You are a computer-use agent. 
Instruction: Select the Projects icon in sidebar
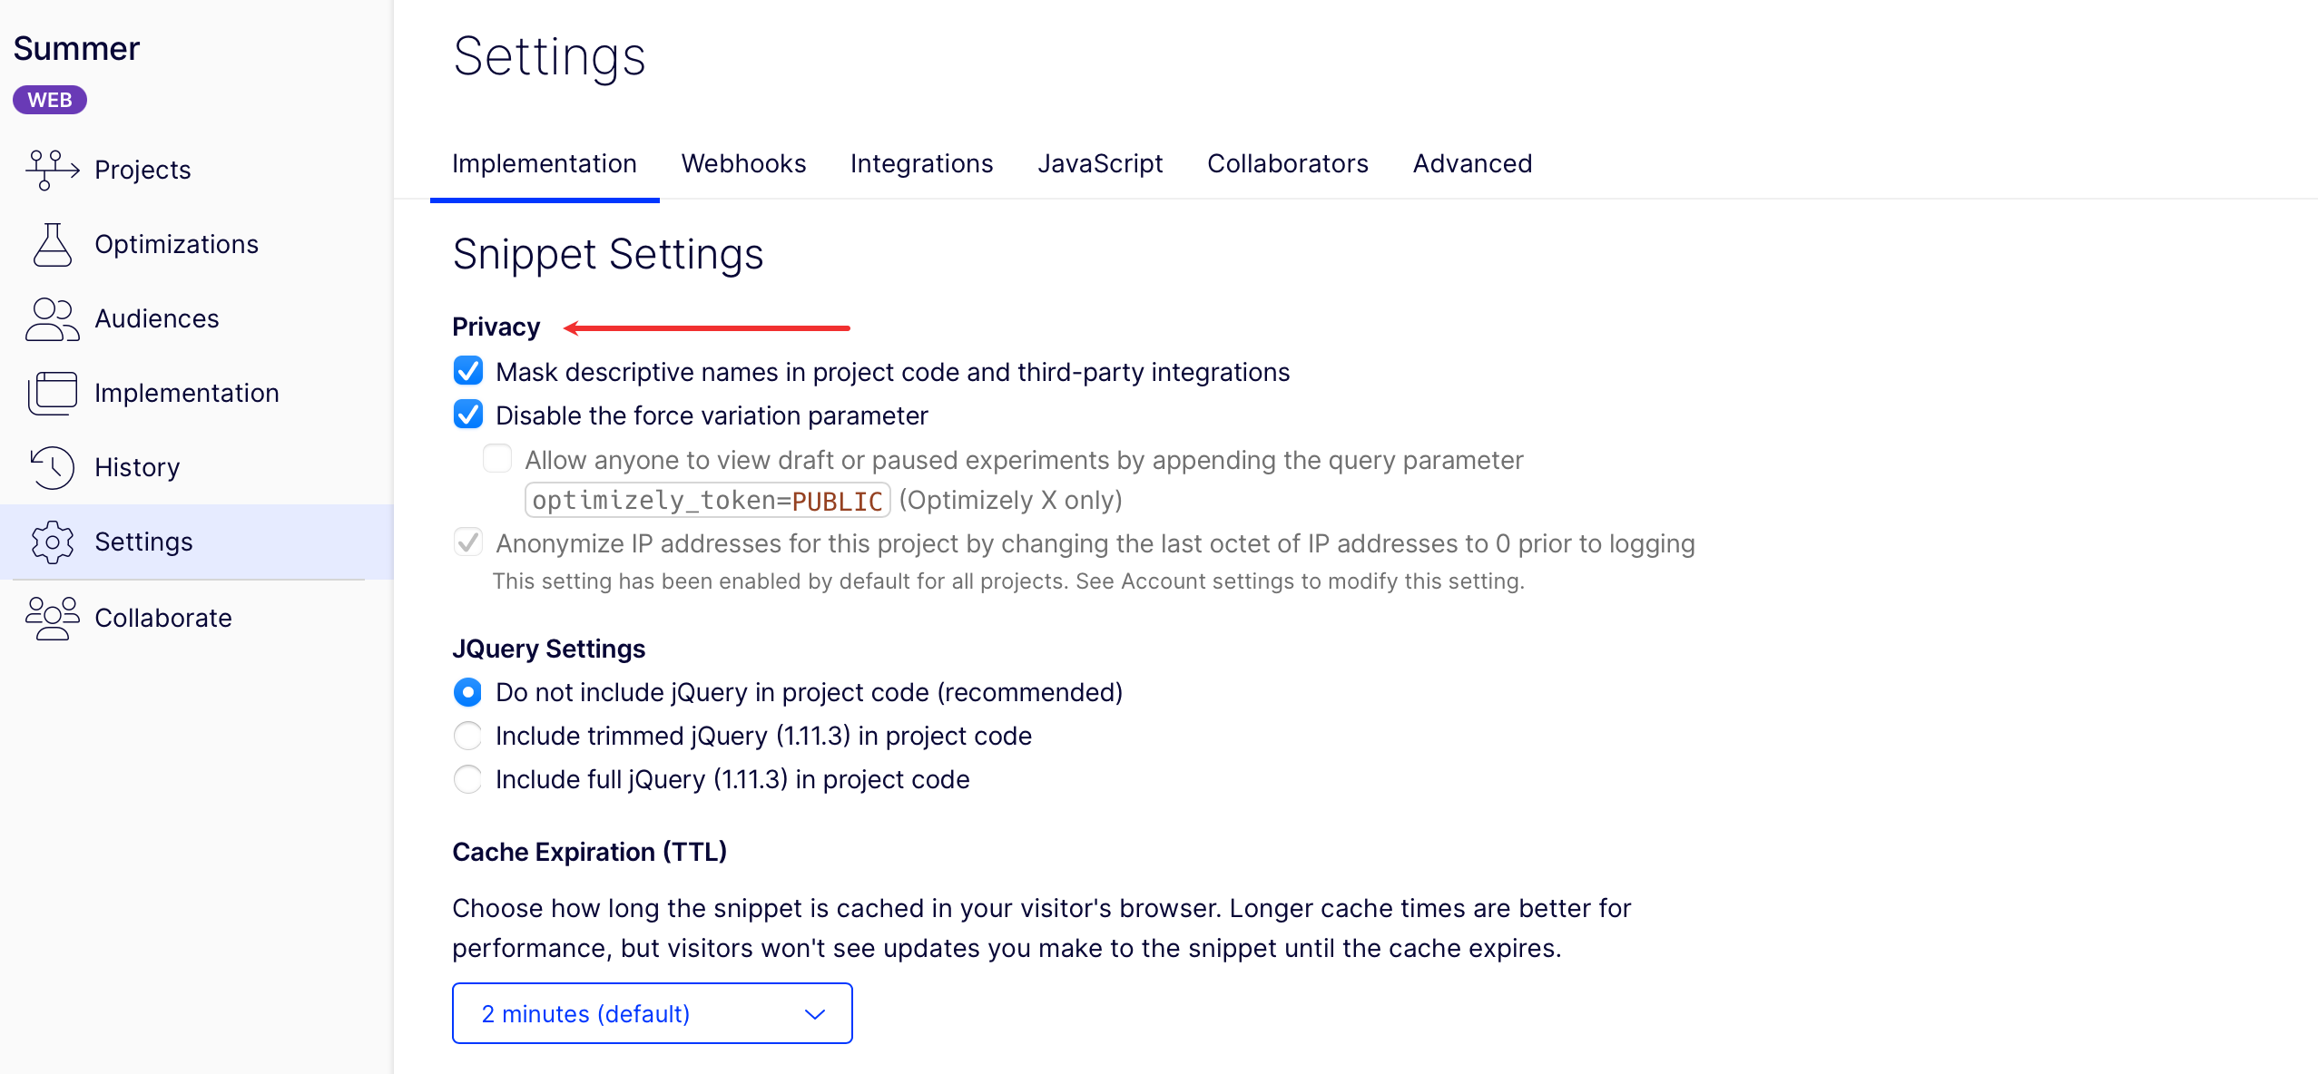tap(52, 169)
